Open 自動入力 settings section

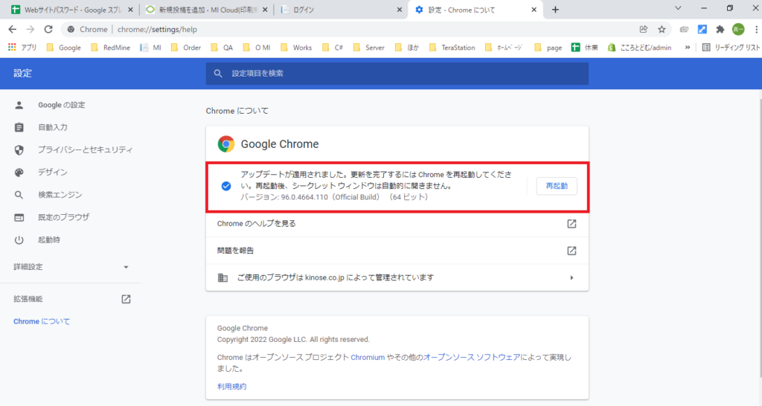53,127
